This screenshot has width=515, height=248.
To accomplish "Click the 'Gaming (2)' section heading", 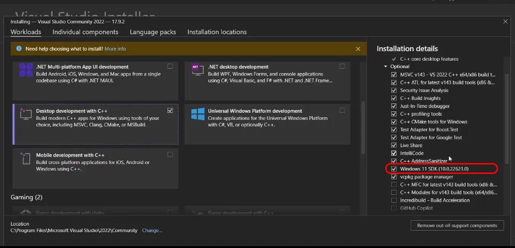I will pos(27,197).
